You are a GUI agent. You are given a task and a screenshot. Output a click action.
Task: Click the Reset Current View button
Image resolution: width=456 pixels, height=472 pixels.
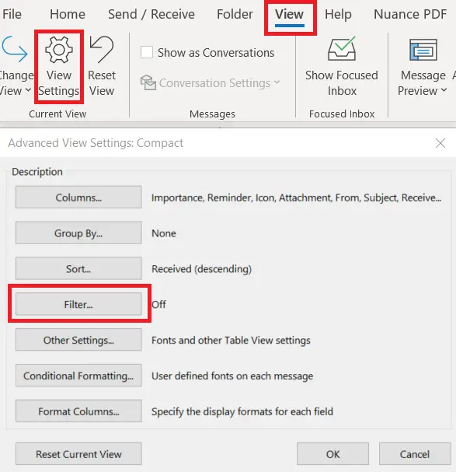(78, 453)
